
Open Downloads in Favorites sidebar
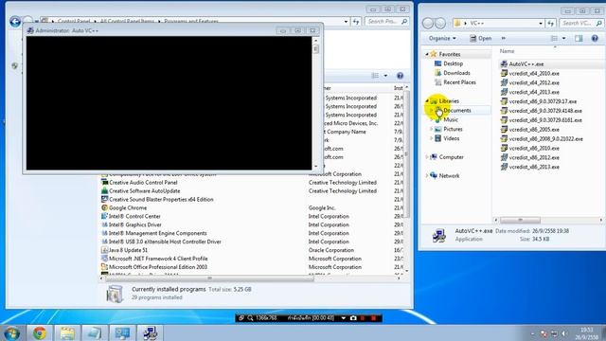(x=453, y=73)
